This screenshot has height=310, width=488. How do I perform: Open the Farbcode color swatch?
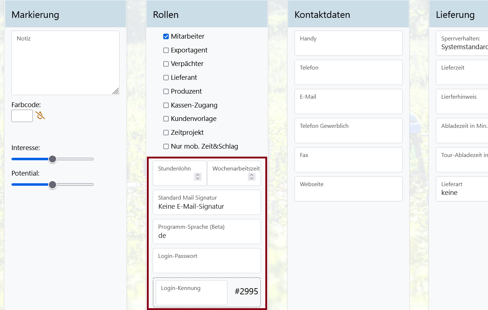(22, 116)
